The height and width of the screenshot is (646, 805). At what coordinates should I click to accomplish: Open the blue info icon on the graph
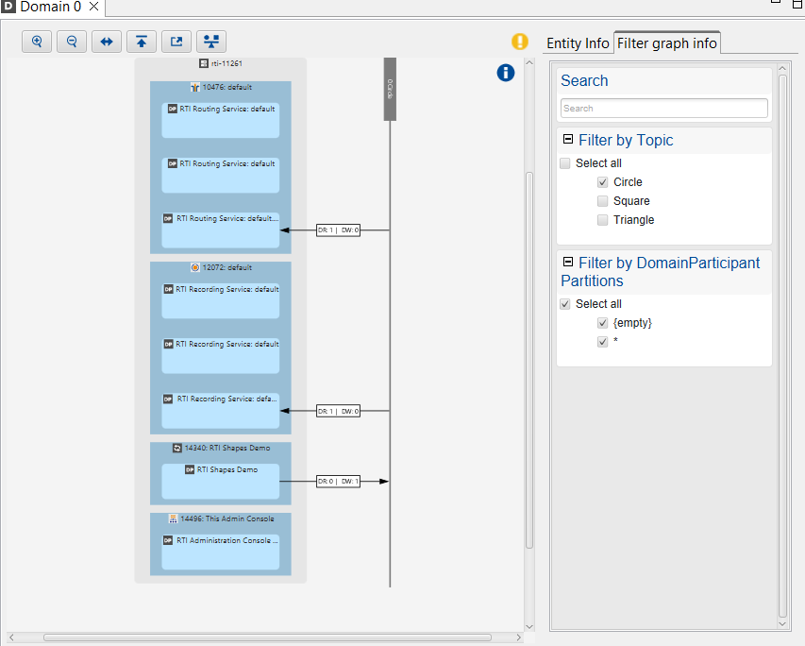505,73
